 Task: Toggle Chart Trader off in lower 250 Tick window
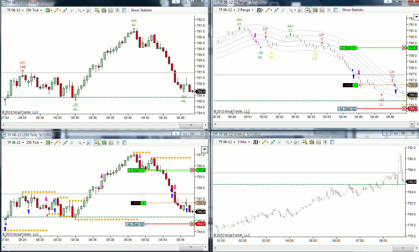[x=98, y=143]
